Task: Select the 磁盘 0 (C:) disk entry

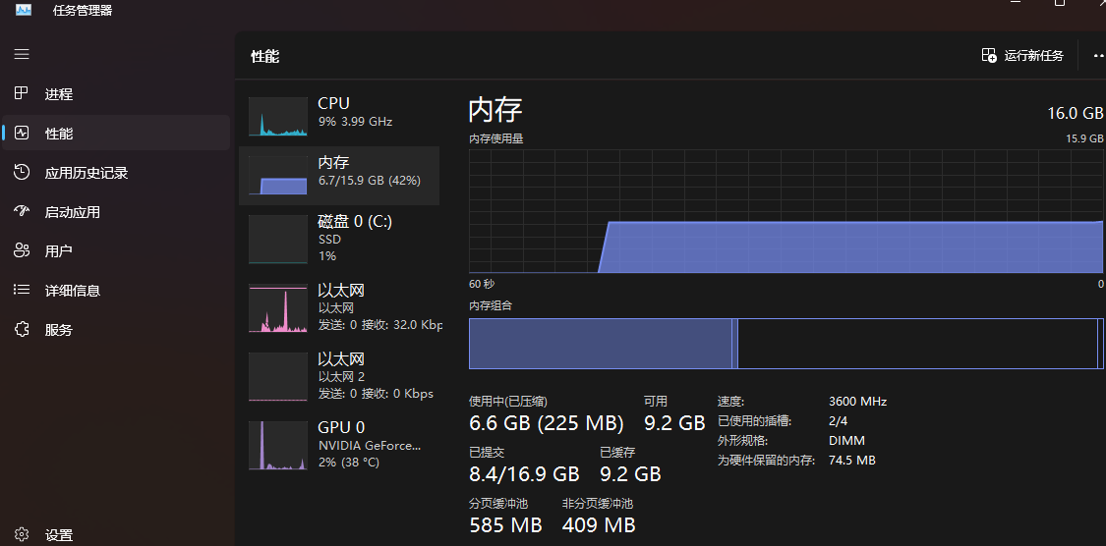Action: click(x=339, y=239)
